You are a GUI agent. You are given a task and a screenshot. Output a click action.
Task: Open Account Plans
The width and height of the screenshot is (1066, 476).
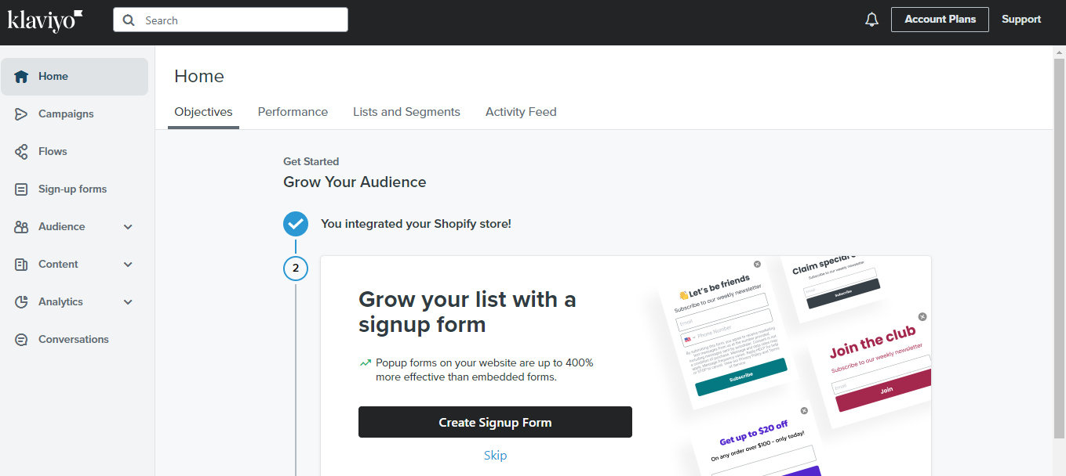tap(940, 20)
